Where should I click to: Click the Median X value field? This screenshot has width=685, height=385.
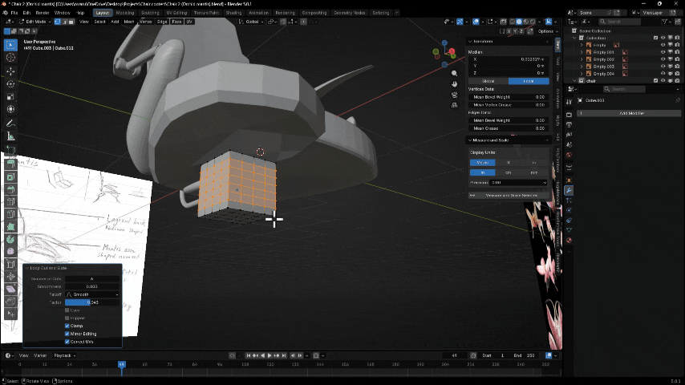(x=509, y=59)
